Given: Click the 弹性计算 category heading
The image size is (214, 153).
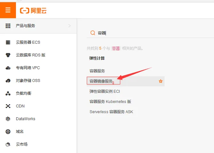Looking at the screenshot, I should point(97,58).
